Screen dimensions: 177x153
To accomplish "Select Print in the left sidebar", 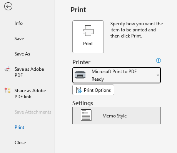I will point(19,127).
